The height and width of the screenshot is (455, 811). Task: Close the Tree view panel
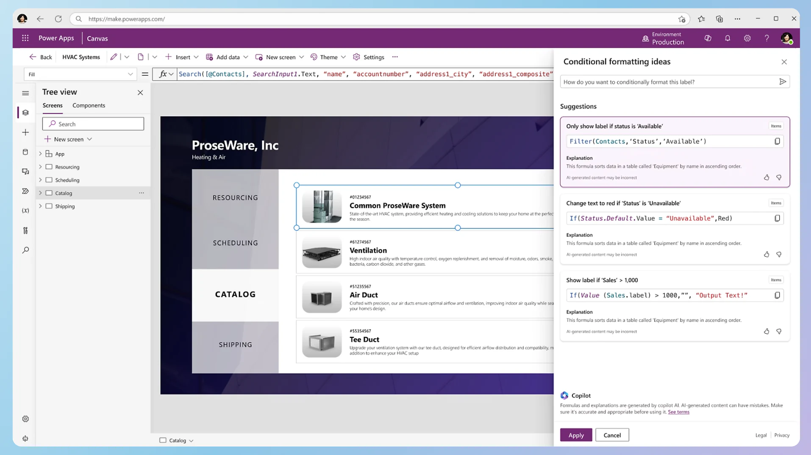tap(140, 93)
